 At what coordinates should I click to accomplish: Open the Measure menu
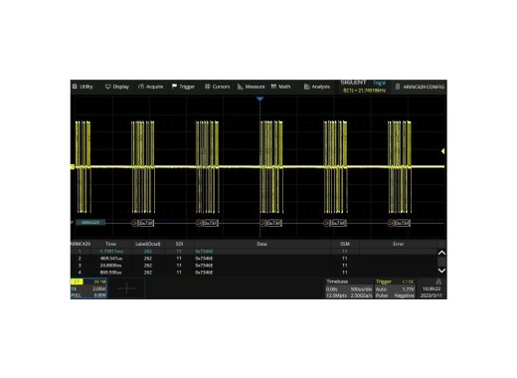251,87
